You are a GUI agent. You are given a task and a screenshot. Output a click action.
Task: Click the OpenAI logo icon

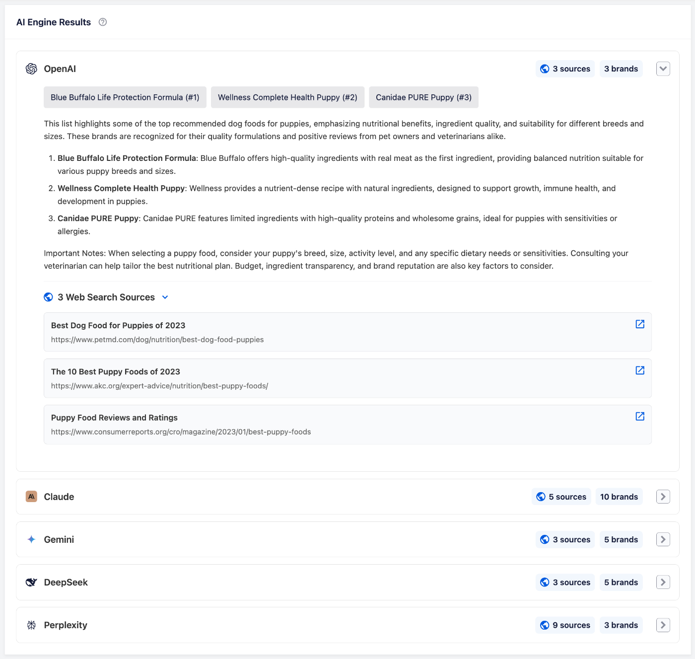pyautogui.click(x=31, y=69)
